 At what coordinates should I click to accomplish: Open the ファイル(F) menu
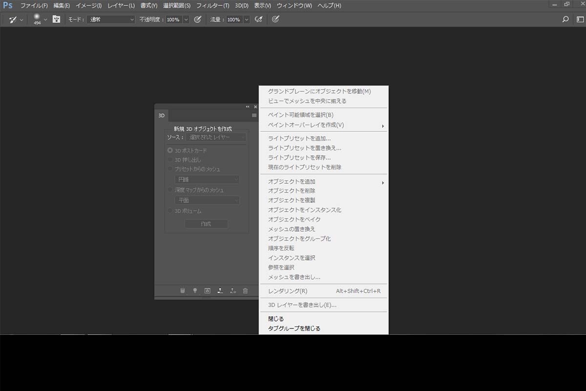(x=34, y=5)
